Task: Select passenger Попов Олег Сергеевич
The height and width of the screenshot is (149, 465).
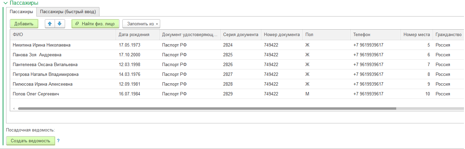Action: [x=36, y=94]
